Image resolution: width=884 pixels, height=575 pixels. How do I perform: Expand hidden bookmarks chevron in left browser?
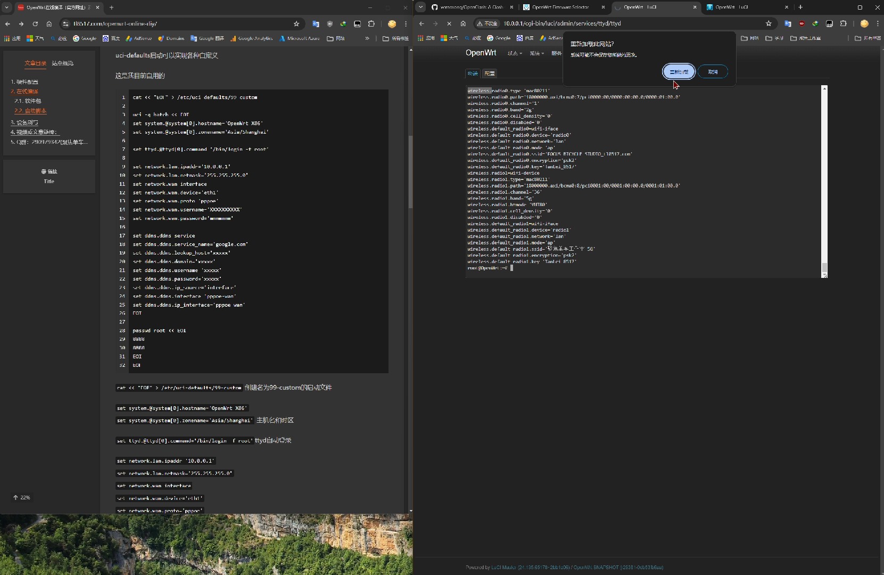click(367, 38)
